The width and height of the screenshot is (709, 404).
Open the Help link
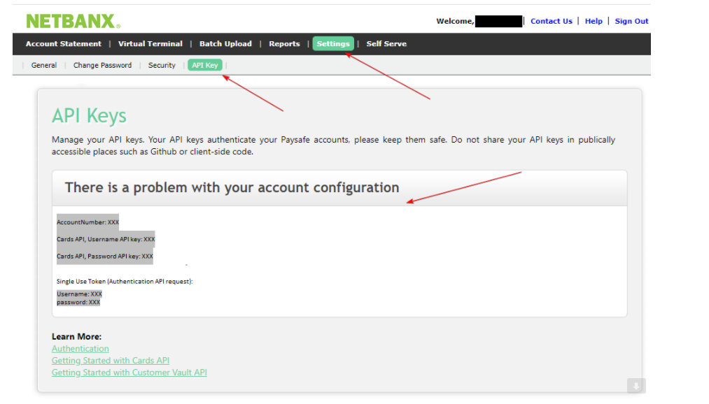594,21
